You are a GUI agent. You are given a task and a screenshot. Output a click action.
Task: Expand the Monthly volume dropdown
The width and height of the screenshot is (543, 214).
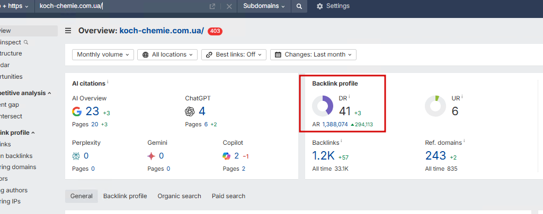click(x=103, y=54)
